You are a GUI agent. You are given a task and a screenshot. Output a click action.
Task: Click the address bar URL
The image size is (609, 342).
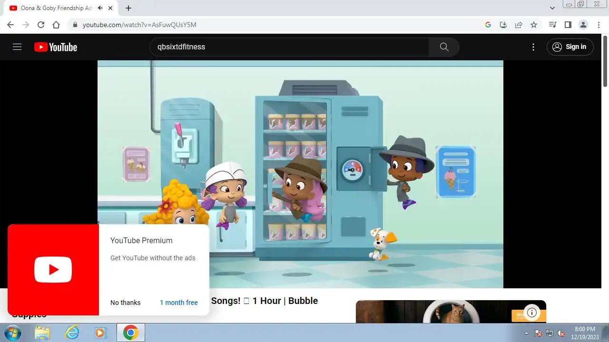click(139, 25)
